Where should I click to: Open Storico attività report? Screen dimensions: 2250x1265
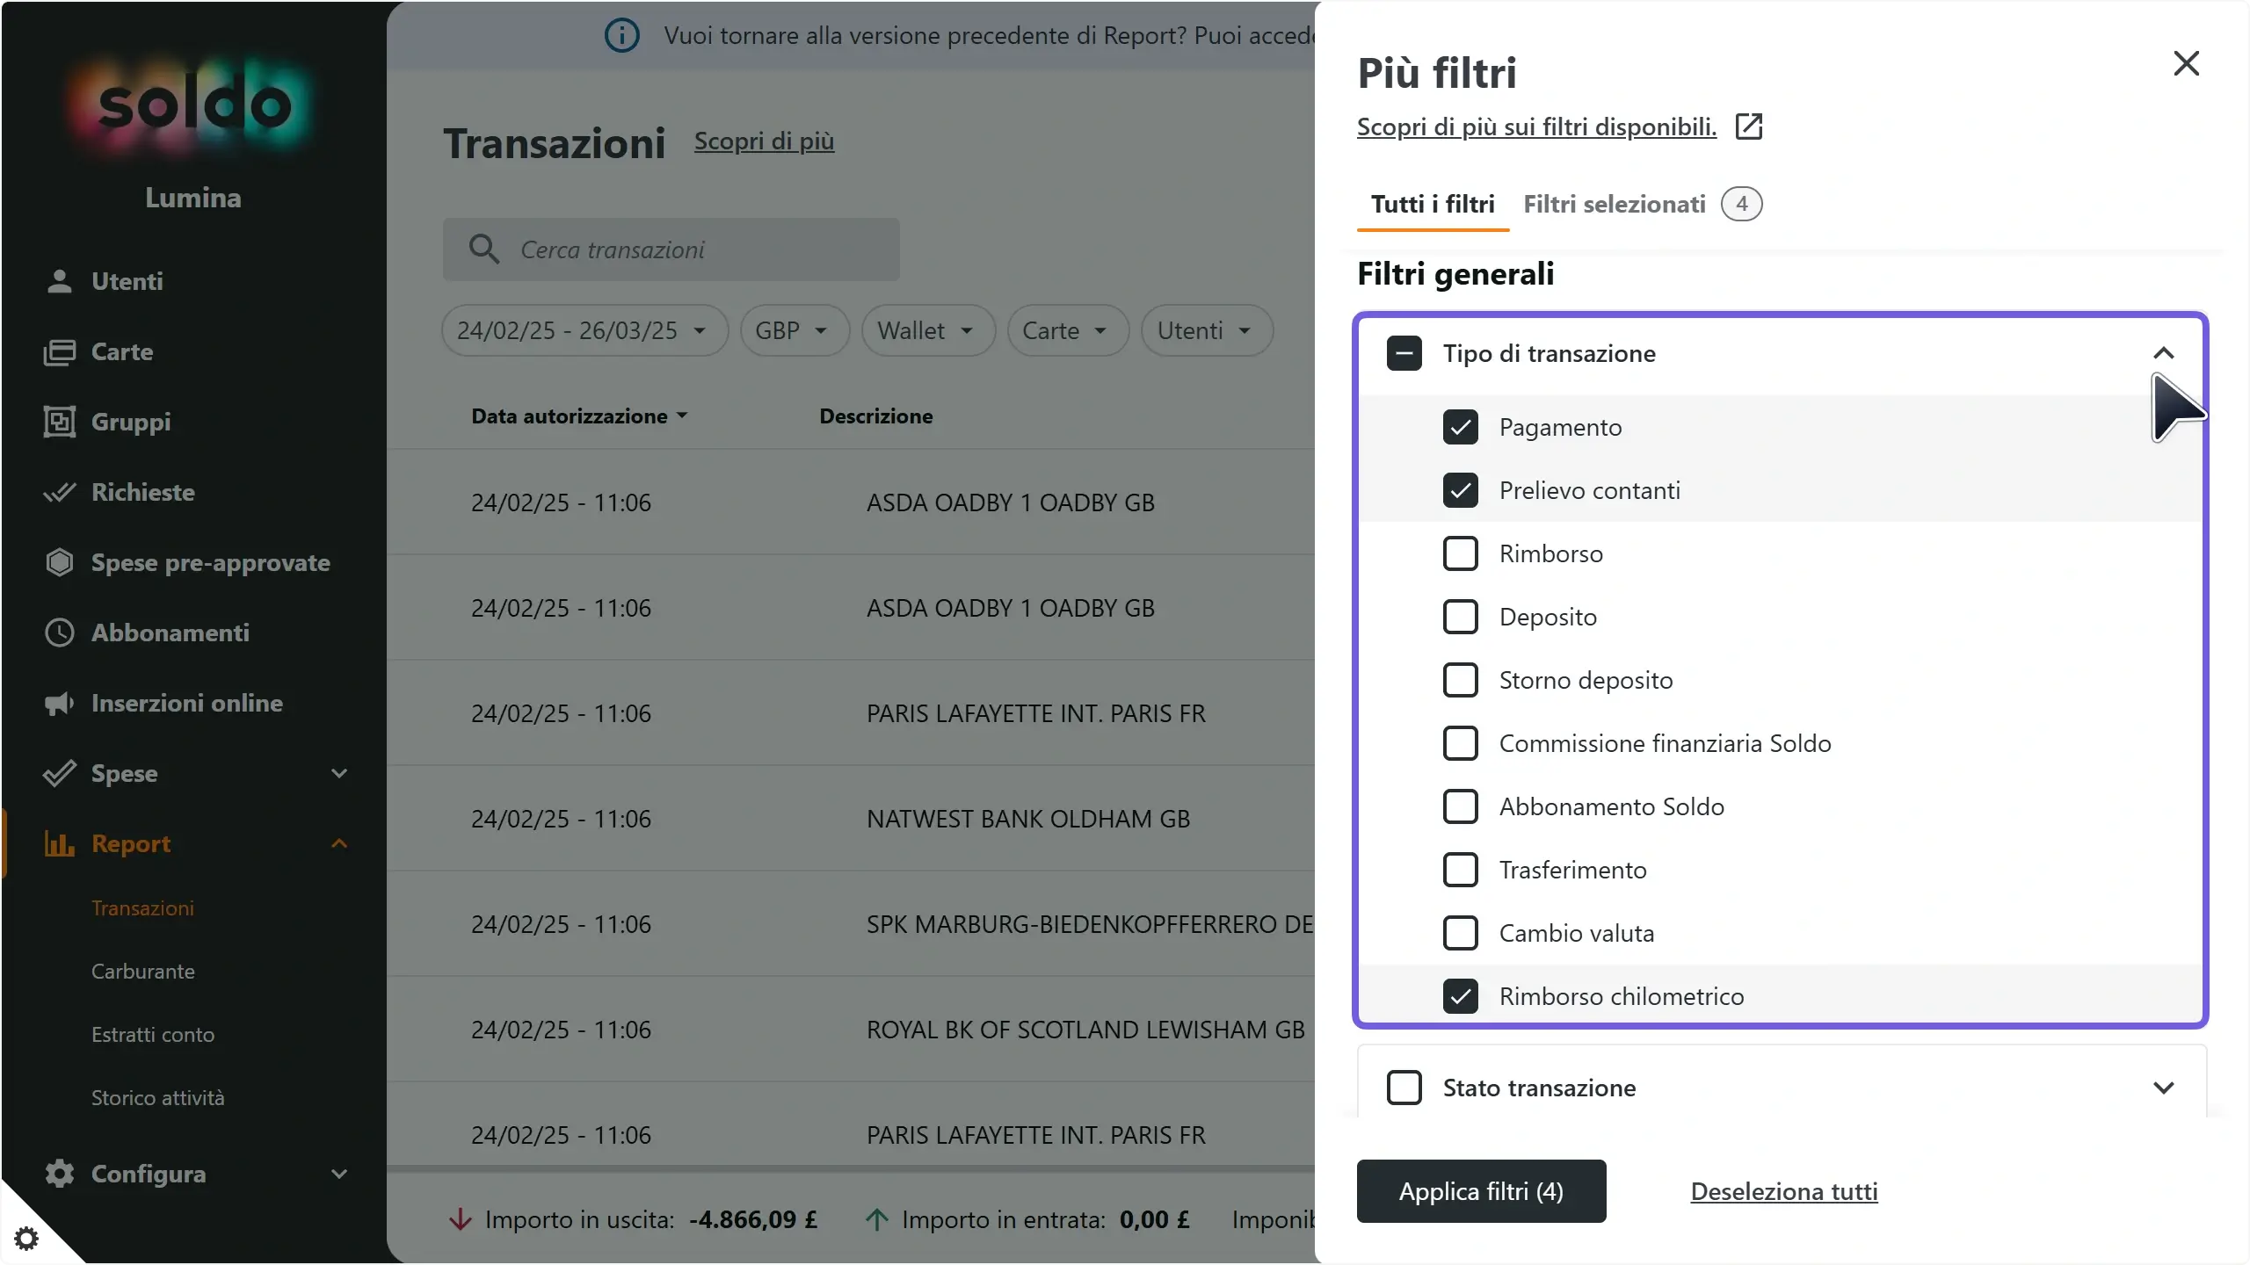158,1098
